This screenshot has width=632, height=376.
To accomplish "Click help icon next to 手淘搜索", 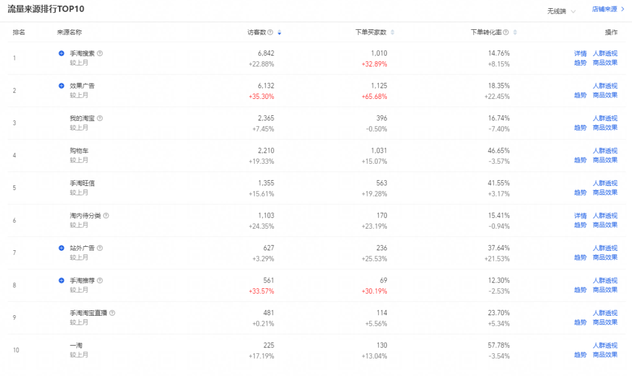I will coord(100,53).
